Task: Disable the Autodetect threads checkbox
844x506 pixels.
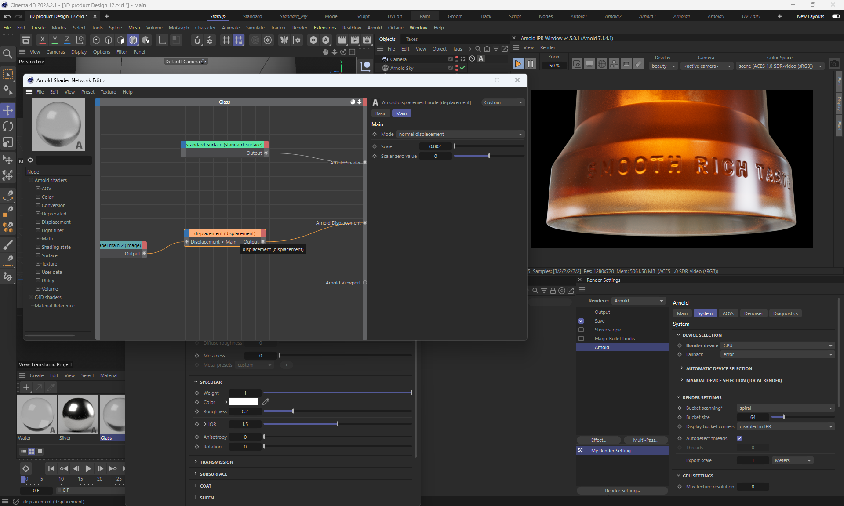Action: [x=739, y=438]
